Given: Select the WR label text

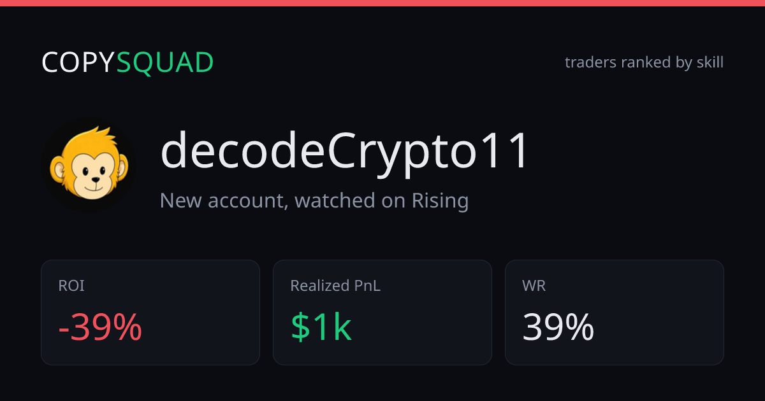Looking at the screenshot, I should click(x=534, y=286).
